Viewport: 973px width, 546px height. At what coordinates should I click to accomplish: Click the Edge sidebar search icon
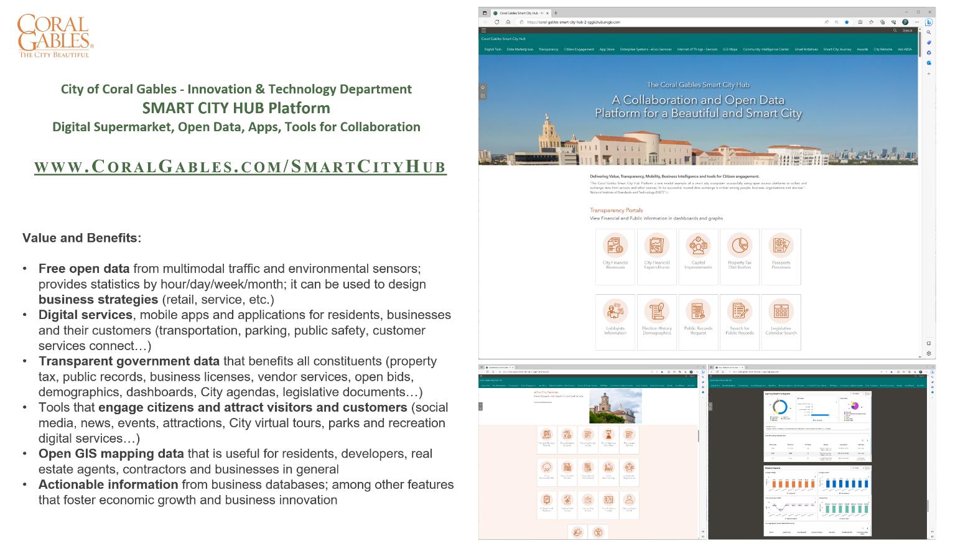pyautogui.click(x=929, y=32)
